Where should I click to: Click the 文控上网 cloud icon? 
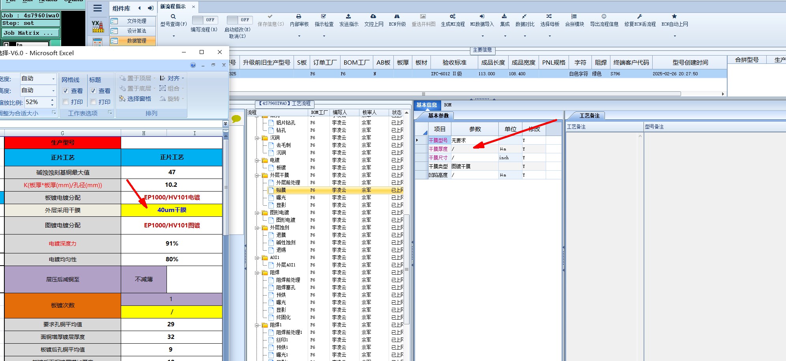click(373, 17)
